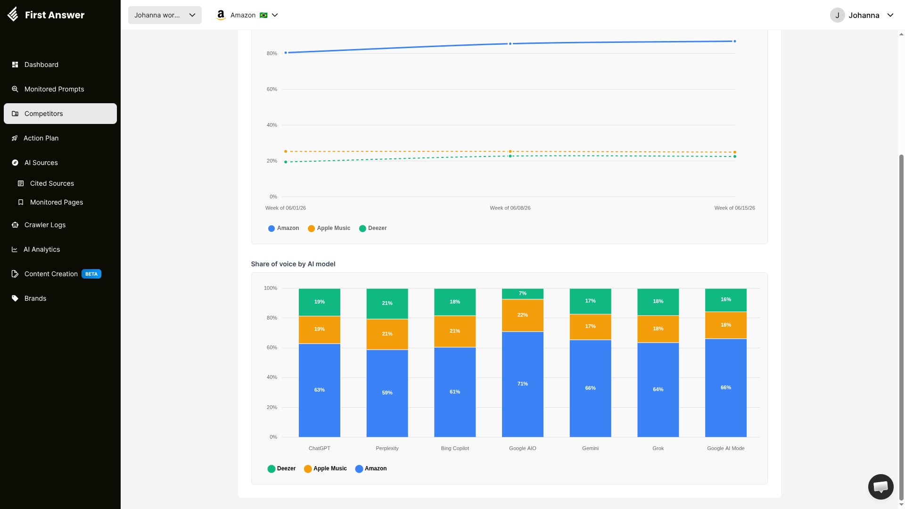
Task: Click the Competitors folder icon
Action: tap(15, 114)
